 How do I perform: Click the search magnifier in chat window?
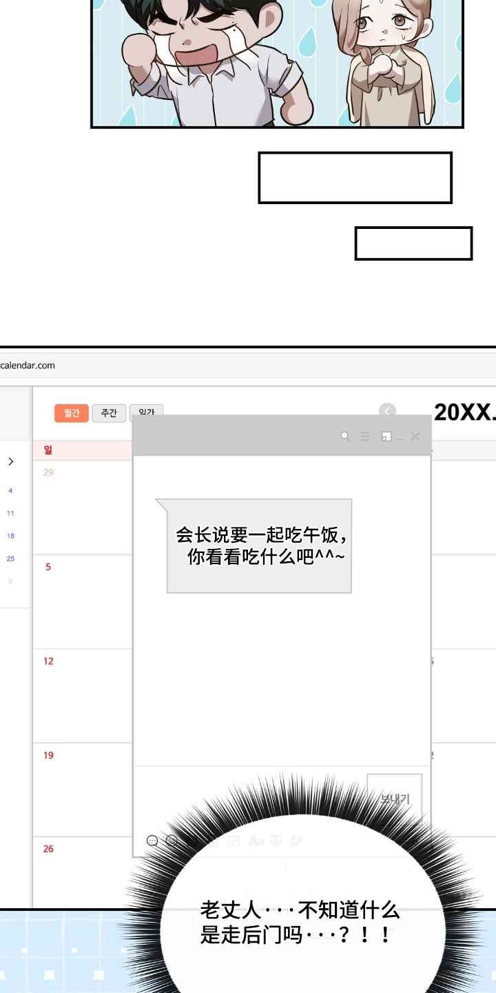click(345, 437)
